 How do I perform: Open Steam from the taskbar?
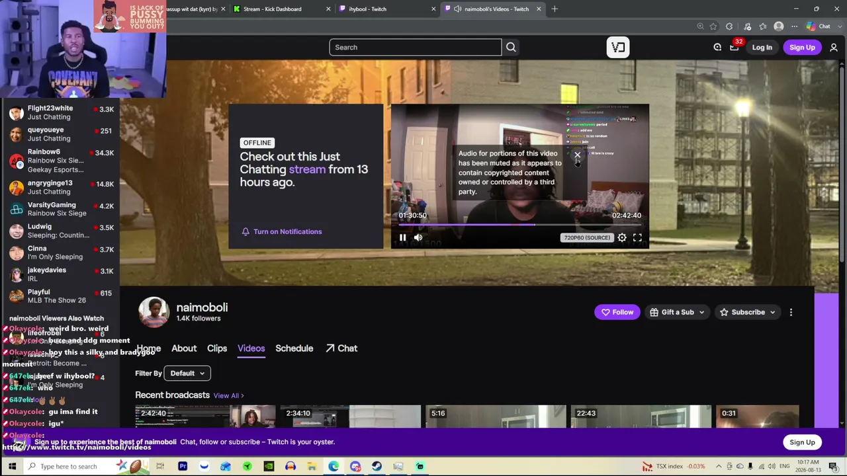[x=377, y=467]
